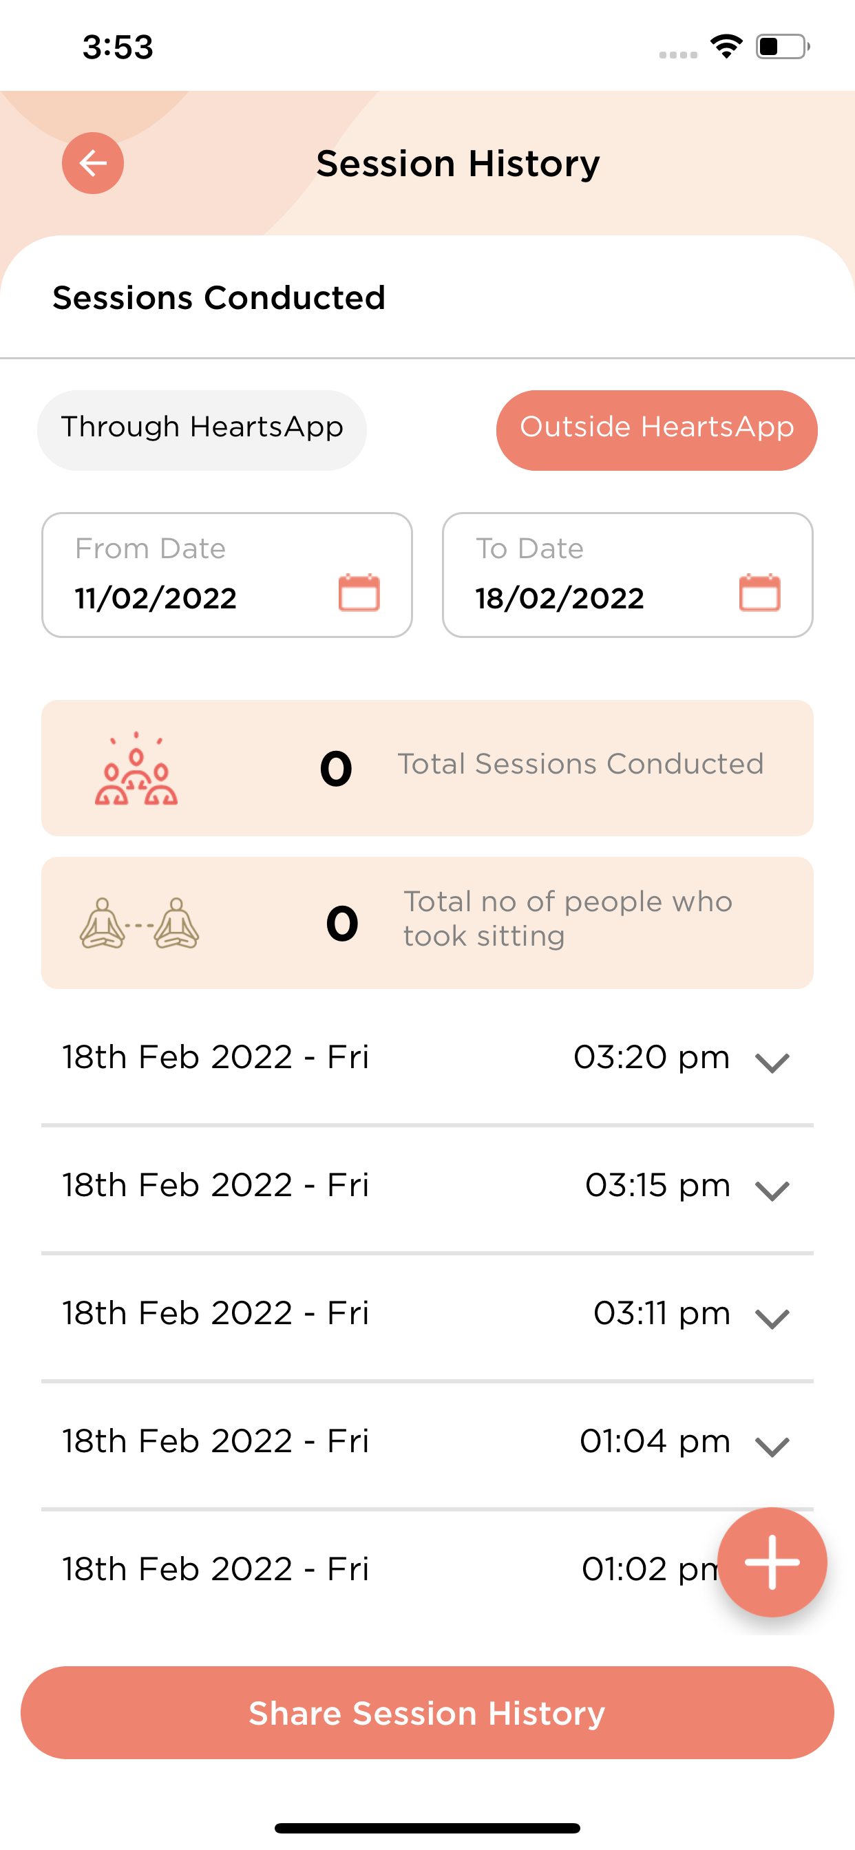Select the 01:02 pm session row
Viewport: 855px width, 1850px height.
click(287, 1569)
